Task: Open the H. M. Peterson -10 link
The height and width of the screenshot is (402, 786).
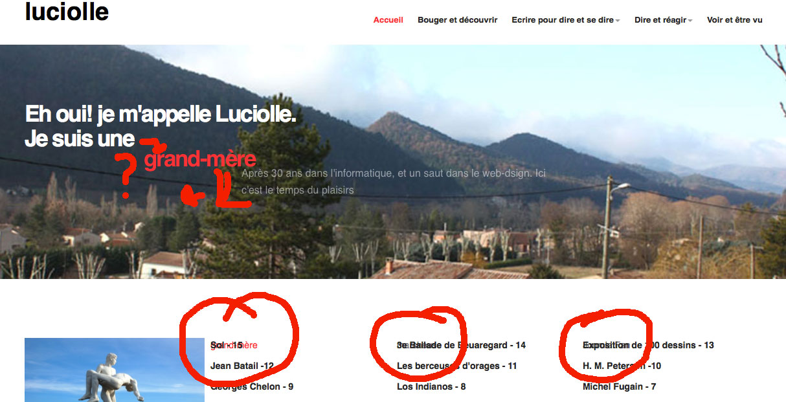Action: (x=622, y=366)
